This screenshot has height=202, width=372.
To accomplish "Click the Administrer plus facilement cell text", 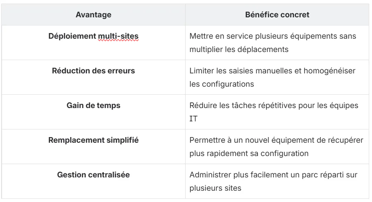I will [273, 181].
